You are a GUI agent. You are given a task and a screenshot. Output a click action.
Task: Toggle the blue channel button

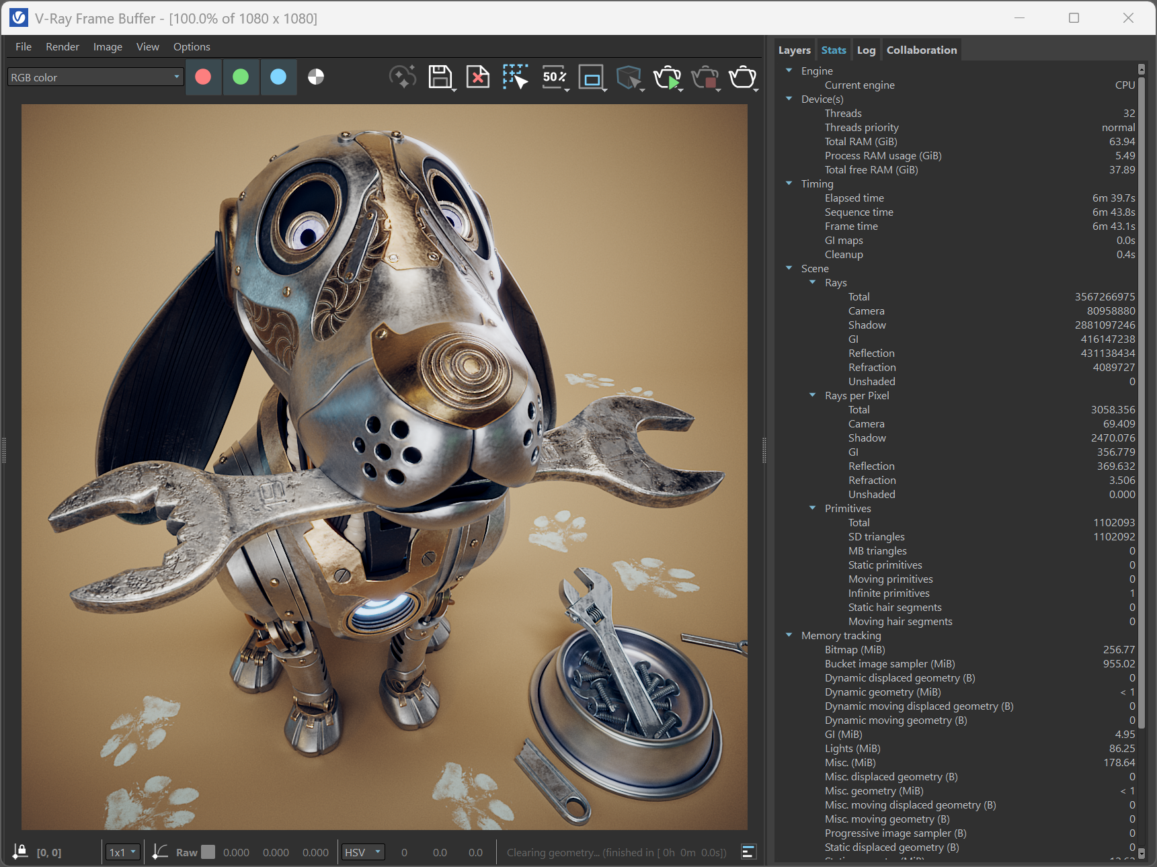pyautogui.click(x=278, y=77)
